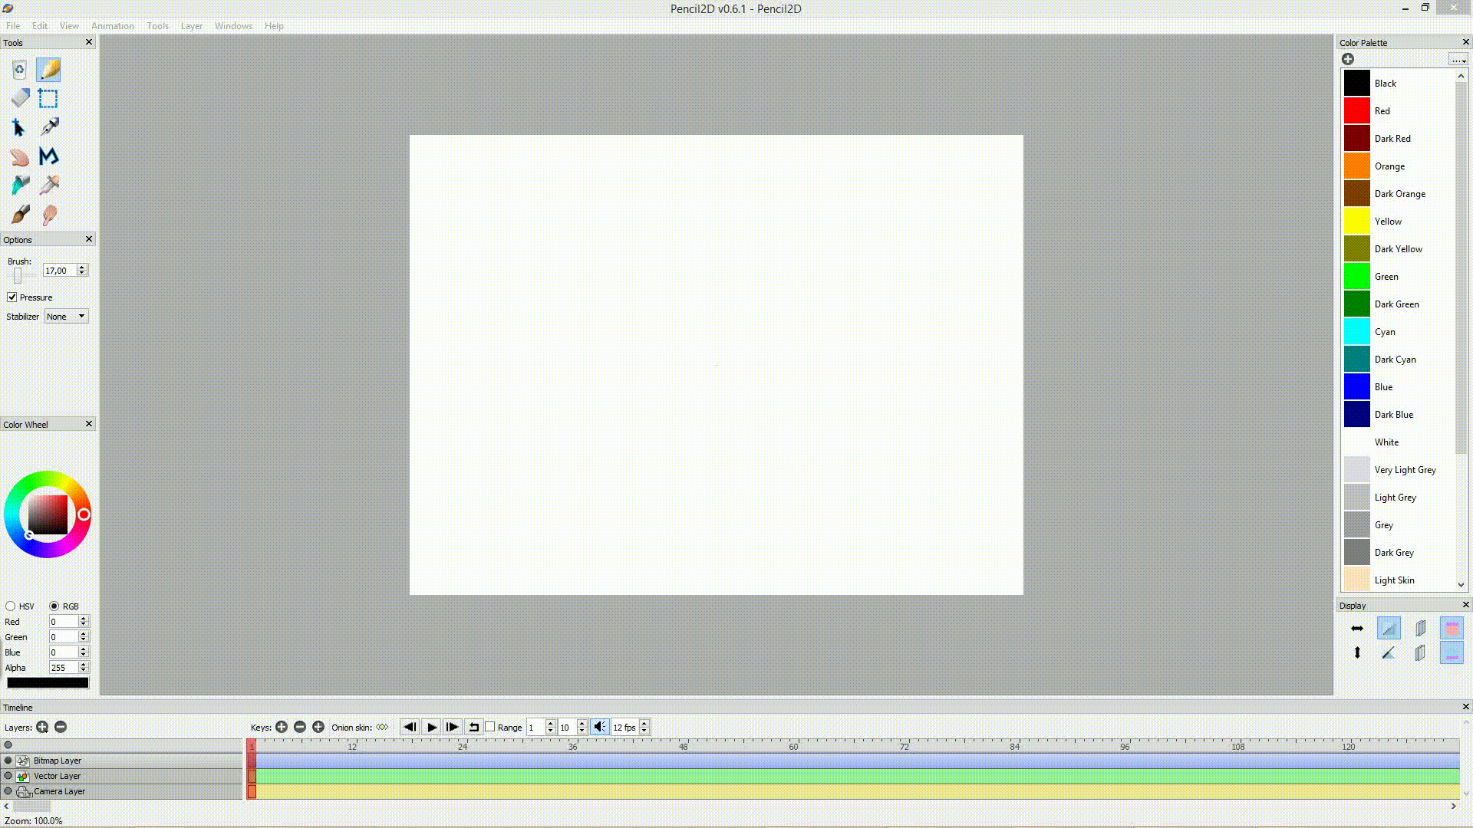Screen dimensions: 1473x828
Task: Click the Bitmap Layer type icon
Action: [x=23, y=761]
